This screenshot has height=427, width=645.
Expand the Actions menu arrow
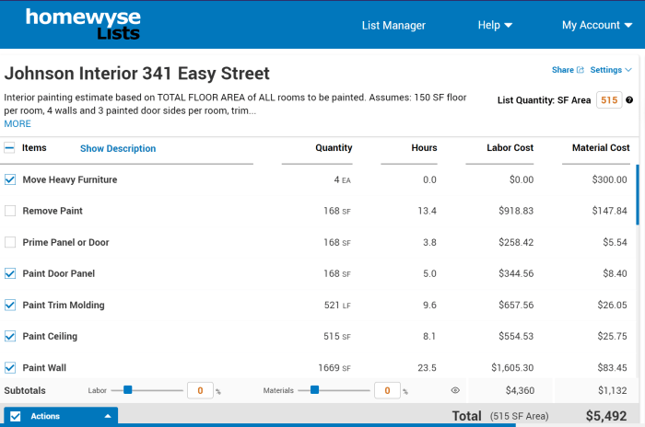tap(108, 416)
